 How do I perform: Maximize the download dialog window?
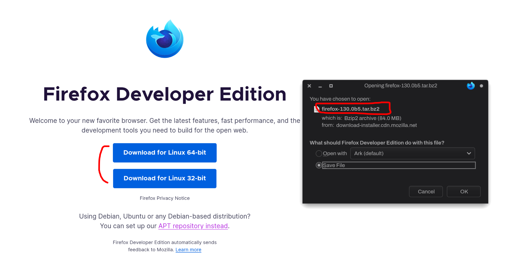331,86
